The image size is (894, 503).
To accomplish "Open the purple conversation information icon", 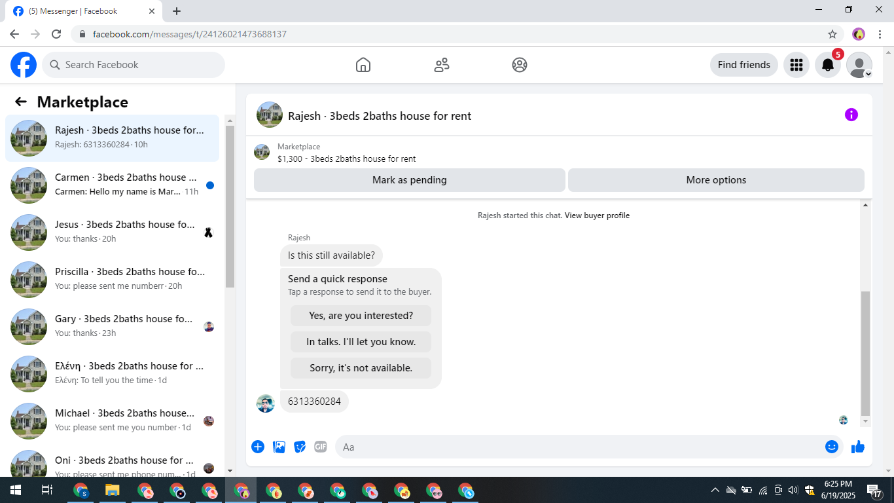I will 851,115.
